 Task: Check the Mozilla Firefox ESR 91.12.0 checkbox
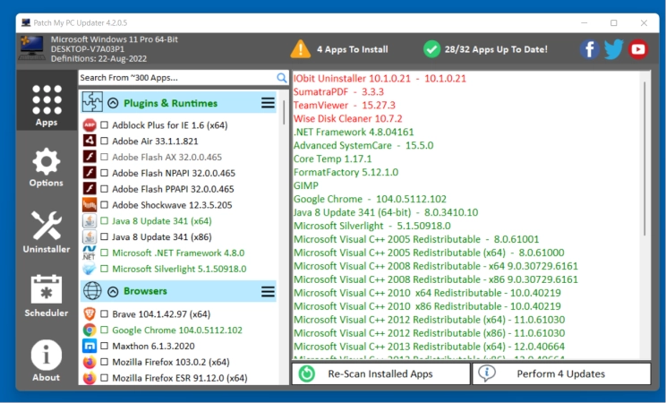coord(104,378)
